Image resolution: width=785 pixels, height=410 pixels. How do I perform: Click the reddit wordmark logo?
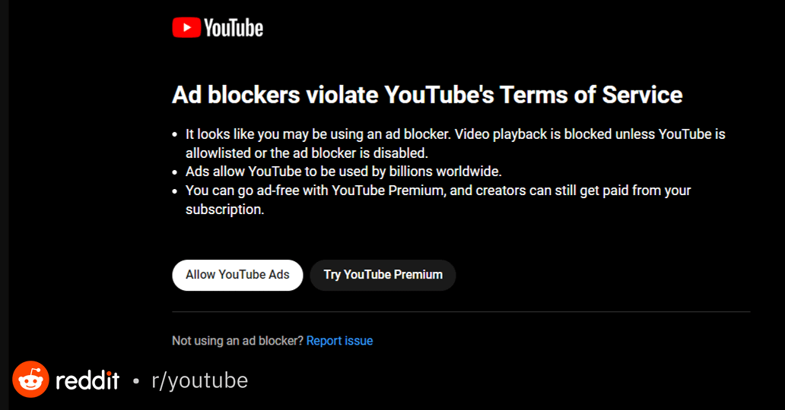pos(87,380)
